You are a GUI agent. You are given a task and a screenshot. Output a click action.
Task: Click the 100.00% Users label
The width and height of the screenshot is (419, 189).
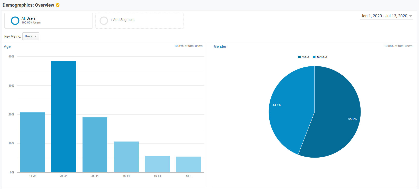point(31,23)
